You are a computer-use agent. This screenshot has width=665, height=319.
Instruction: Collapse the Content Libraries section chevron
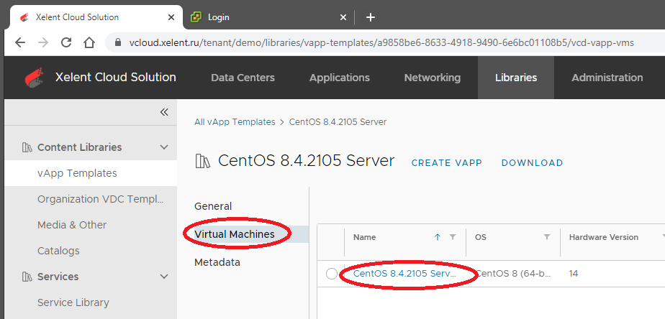(x=164, y=147)
